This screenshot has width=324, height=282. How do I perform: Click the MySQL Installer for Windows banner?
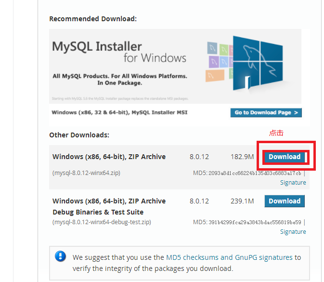coord(175,66)
